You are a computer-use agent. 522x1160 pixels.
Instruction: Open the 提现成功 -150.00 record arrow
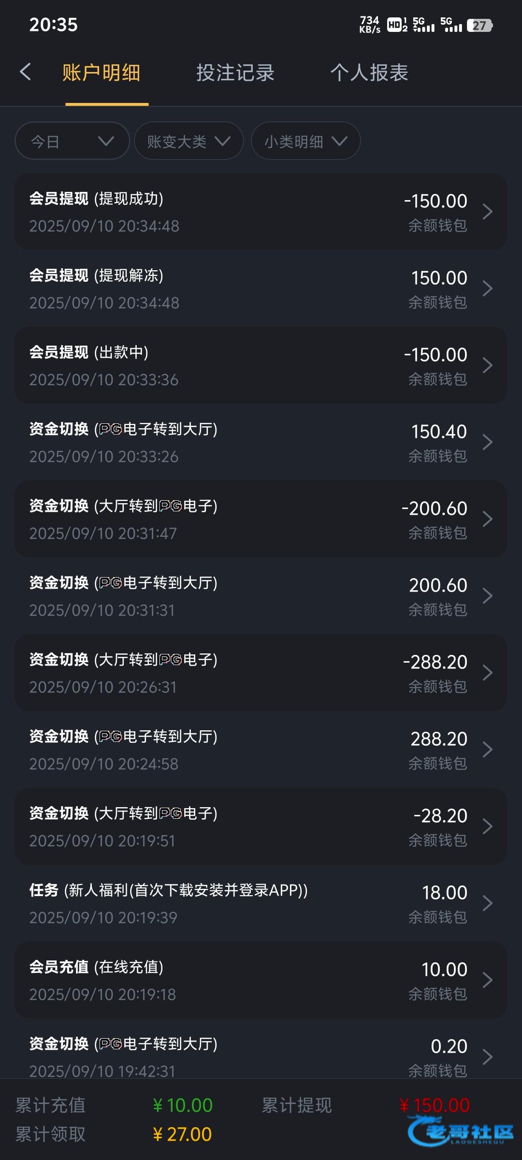click(487, 212)
